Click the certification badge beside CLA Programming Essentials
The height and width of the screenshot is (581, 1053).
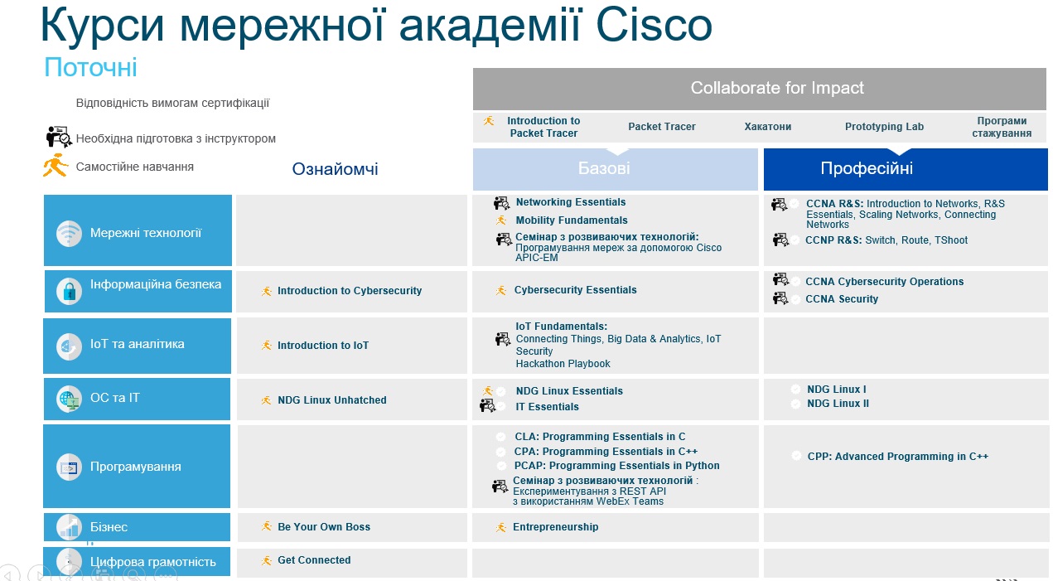[x=501, y=437]
